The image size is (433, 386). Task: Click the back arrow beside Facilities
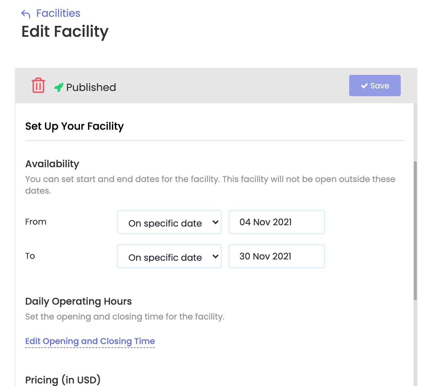click(26, 14)
